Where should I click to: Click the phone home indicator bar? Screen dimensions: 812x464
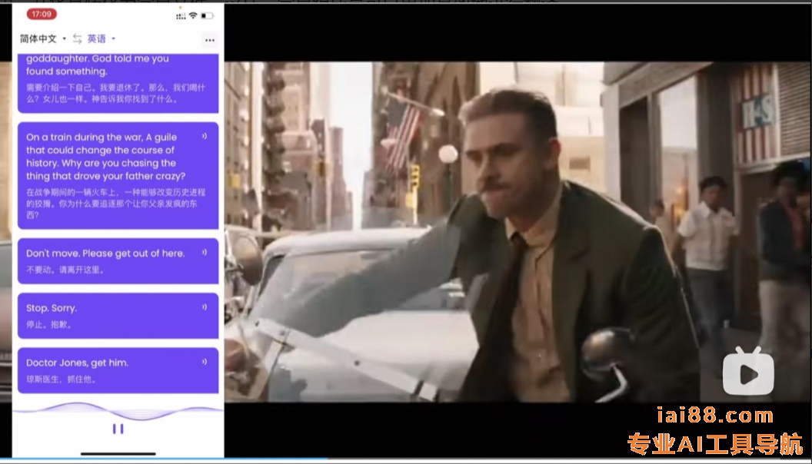click(x=118, y=454)
